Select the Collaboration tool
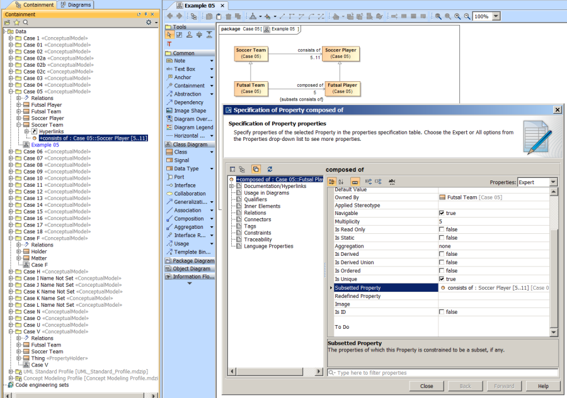The height and width of the screenshot is (398, 567). click(x=184, y=193)
